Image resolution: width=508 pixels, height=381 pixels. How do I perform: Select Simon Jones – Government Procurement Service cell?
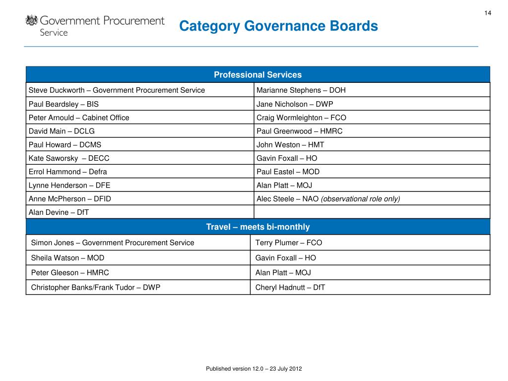(x=138, y=242)
